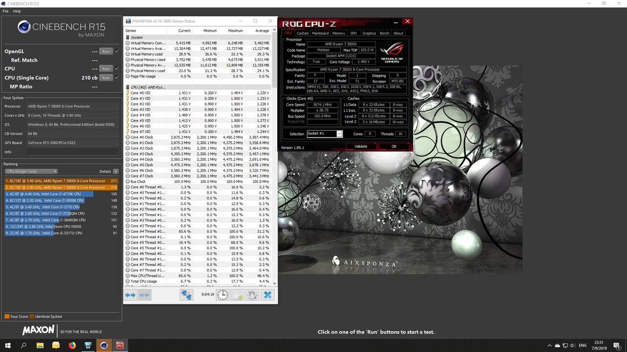Open HWiNFO sensor settings gear icon
This screenshot has width=627, height=352.
(x=252, y=295)
